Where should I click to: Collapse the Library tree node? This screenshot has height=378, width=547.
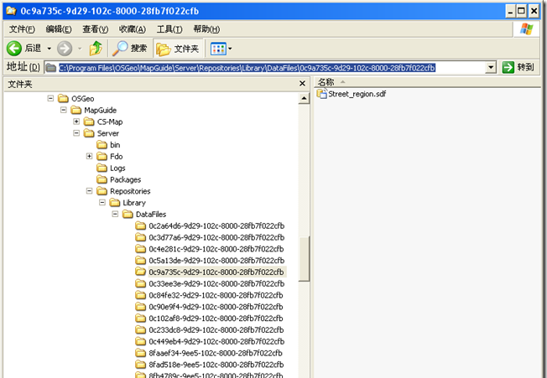click(x=102, y=203)
